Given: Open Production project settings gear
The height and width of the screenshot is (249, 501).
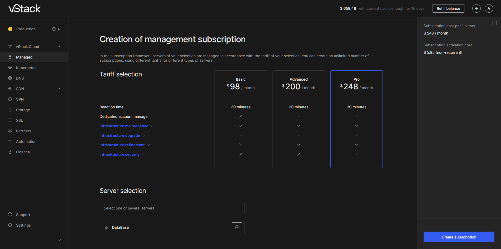Looking at the screenshot, I should 54,29.
